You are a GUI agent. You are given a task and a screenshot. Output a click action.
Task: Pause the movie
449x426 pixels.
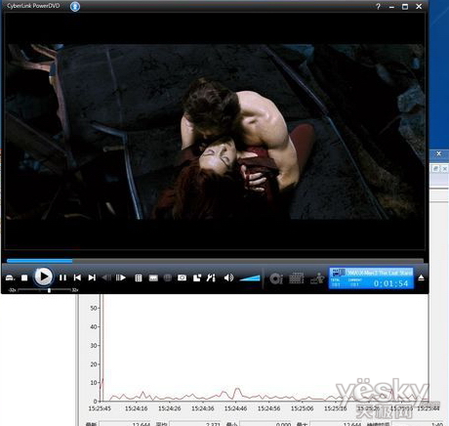[x=62, y=277]
